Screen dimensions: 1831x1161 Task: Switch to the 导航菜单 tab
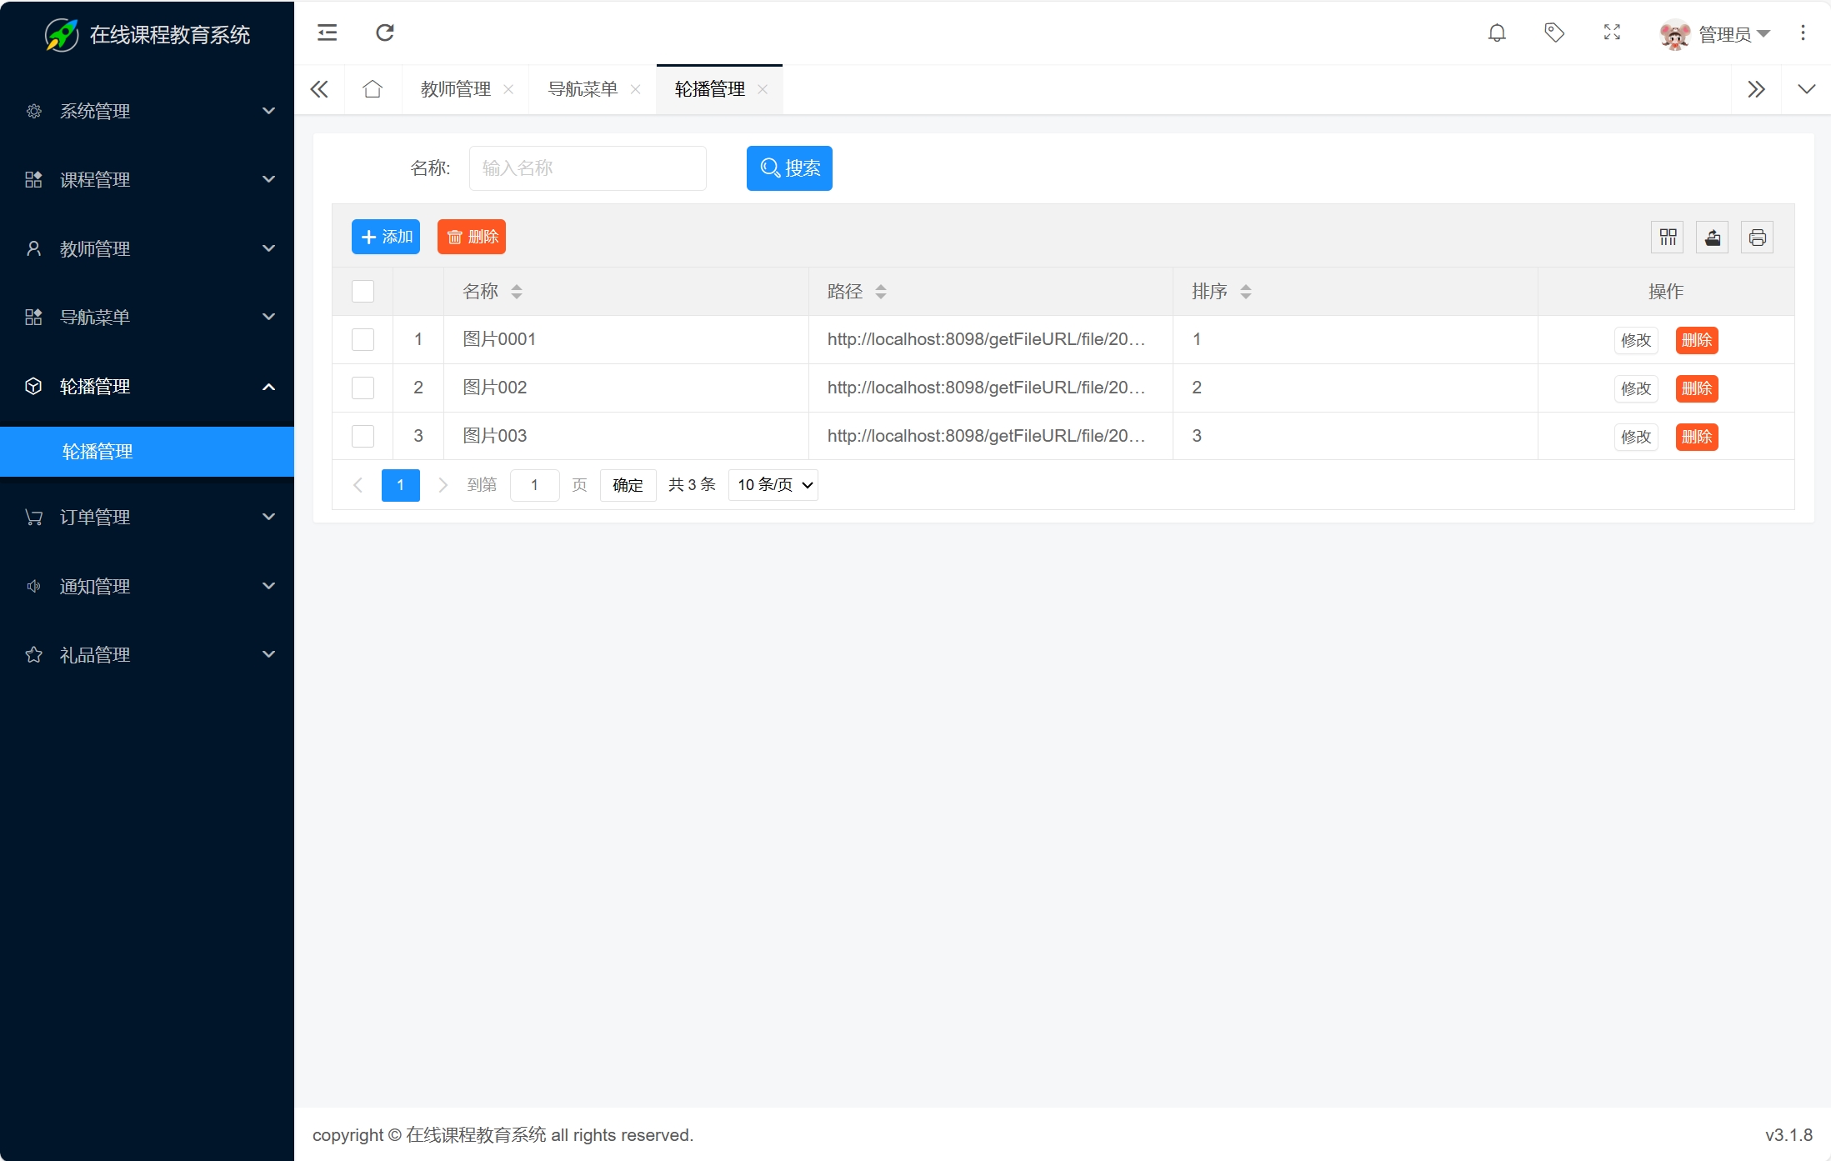pos(583,89)
